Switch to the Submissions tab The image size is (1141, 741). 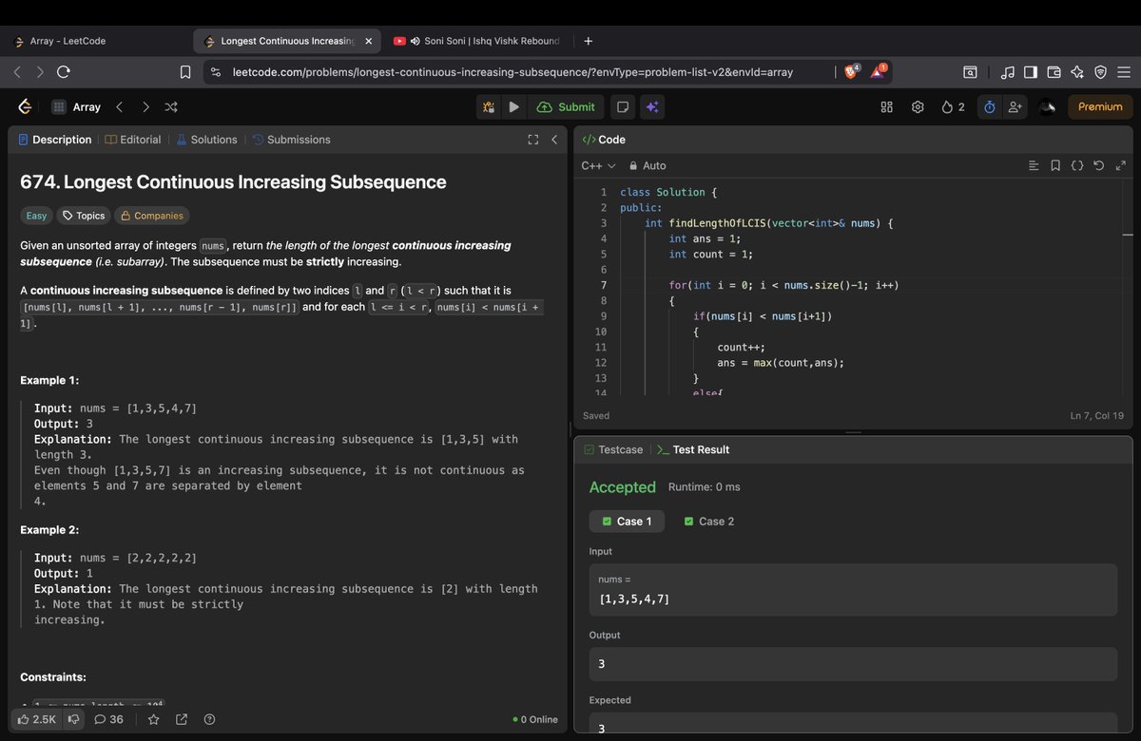click(291, 140)
